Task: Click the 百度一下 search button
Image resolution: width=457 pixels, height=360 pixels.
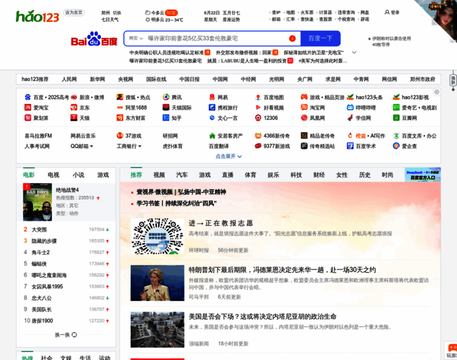Action: tap(321, 38)
